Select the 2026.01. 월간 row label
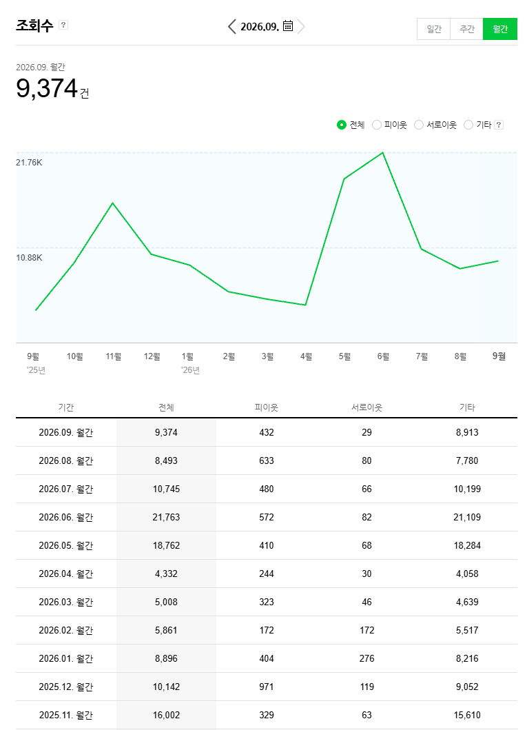 click(x=66, y=659)
